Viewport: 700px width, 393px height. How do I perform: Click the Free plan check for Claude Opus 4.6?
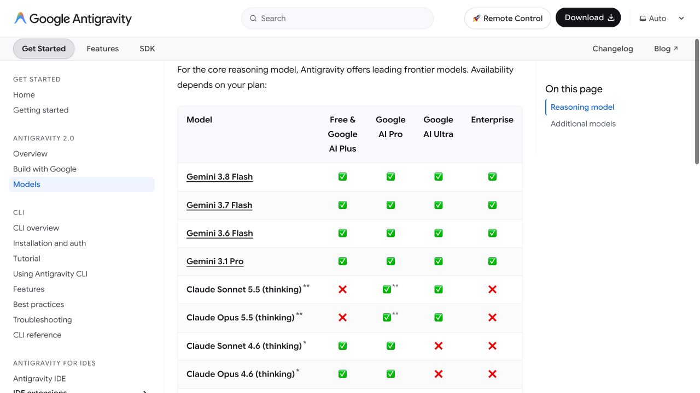342,374
